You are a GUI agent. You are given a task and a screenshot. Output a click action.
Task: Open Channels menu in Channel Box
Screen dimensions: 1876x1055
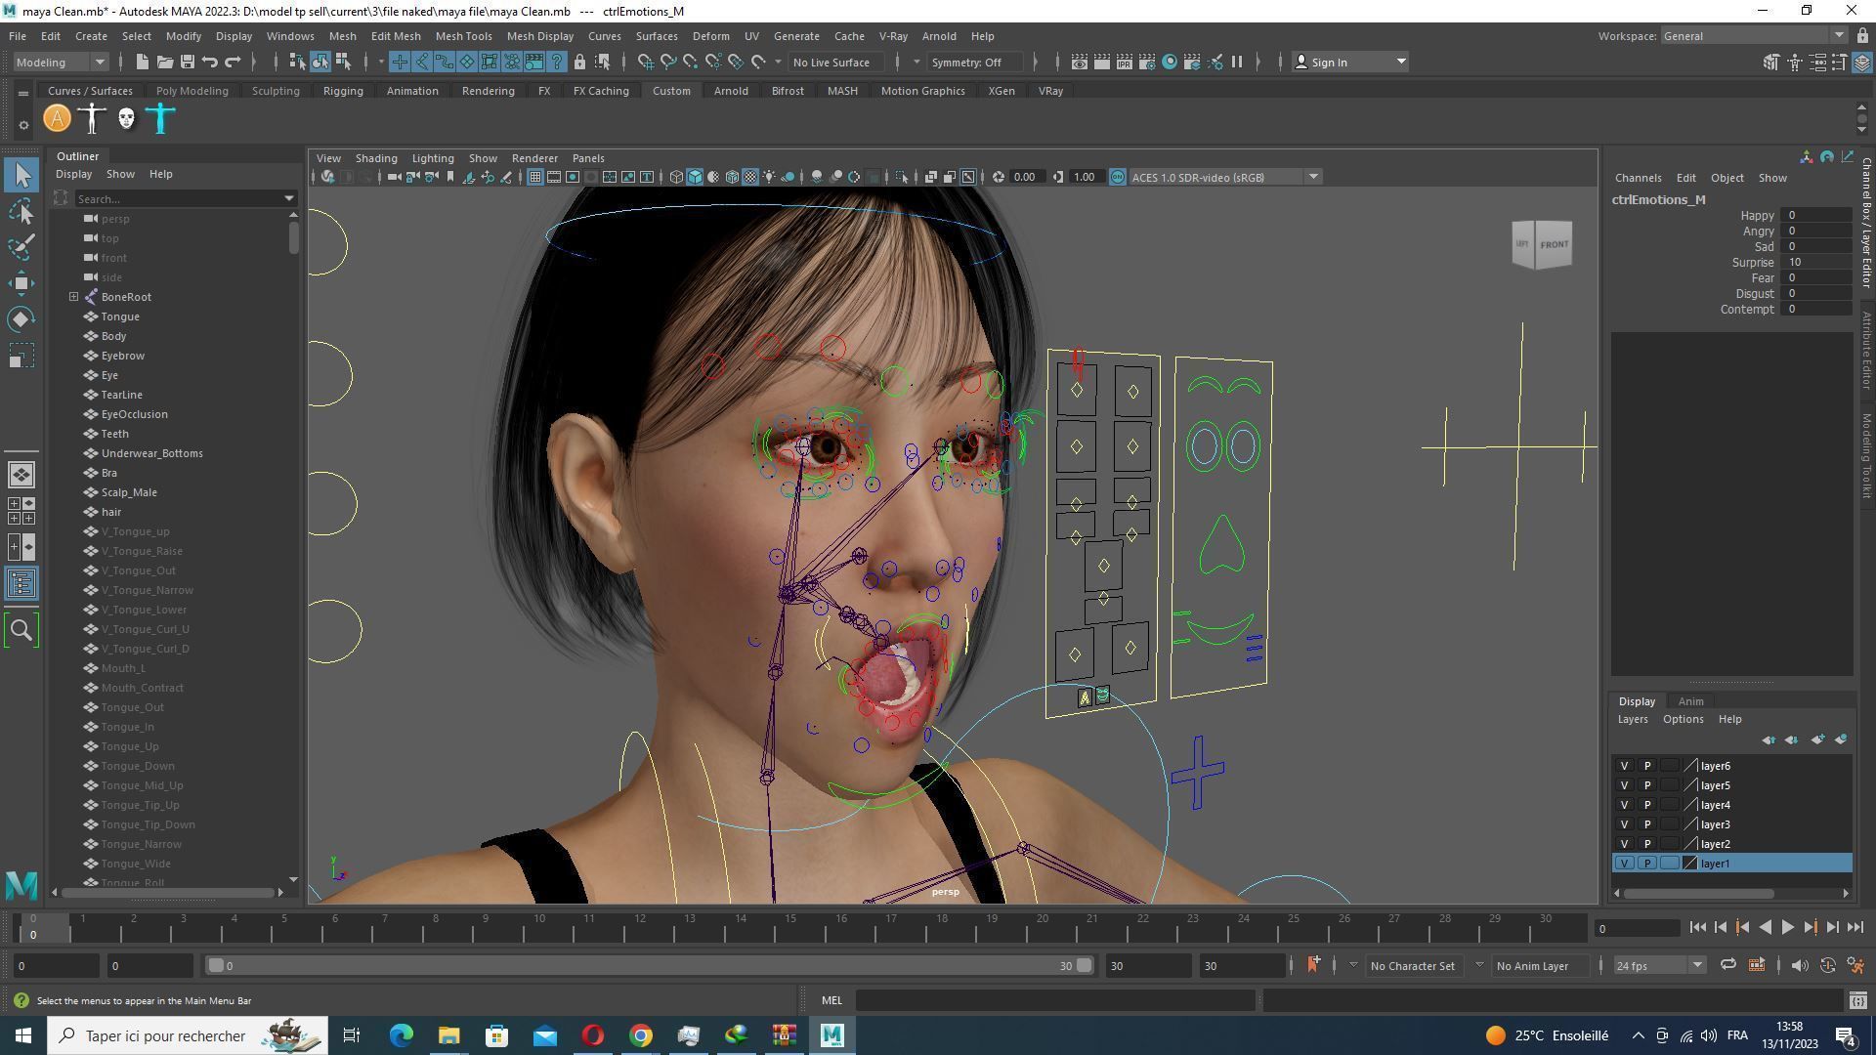tap(1638, 178)
